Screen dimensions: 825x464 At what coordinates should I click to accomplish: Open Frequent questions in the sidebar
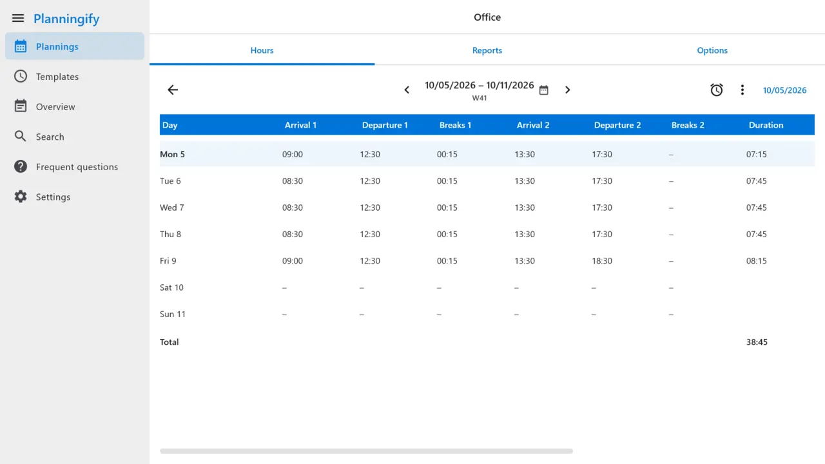click(x=75, y=167)
